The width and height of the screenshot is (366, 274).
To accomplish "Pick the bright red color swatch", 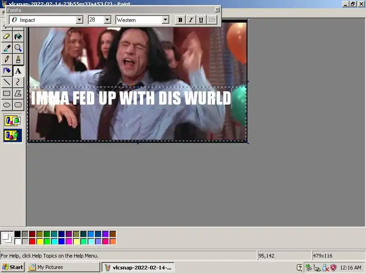I will [32, 242].
